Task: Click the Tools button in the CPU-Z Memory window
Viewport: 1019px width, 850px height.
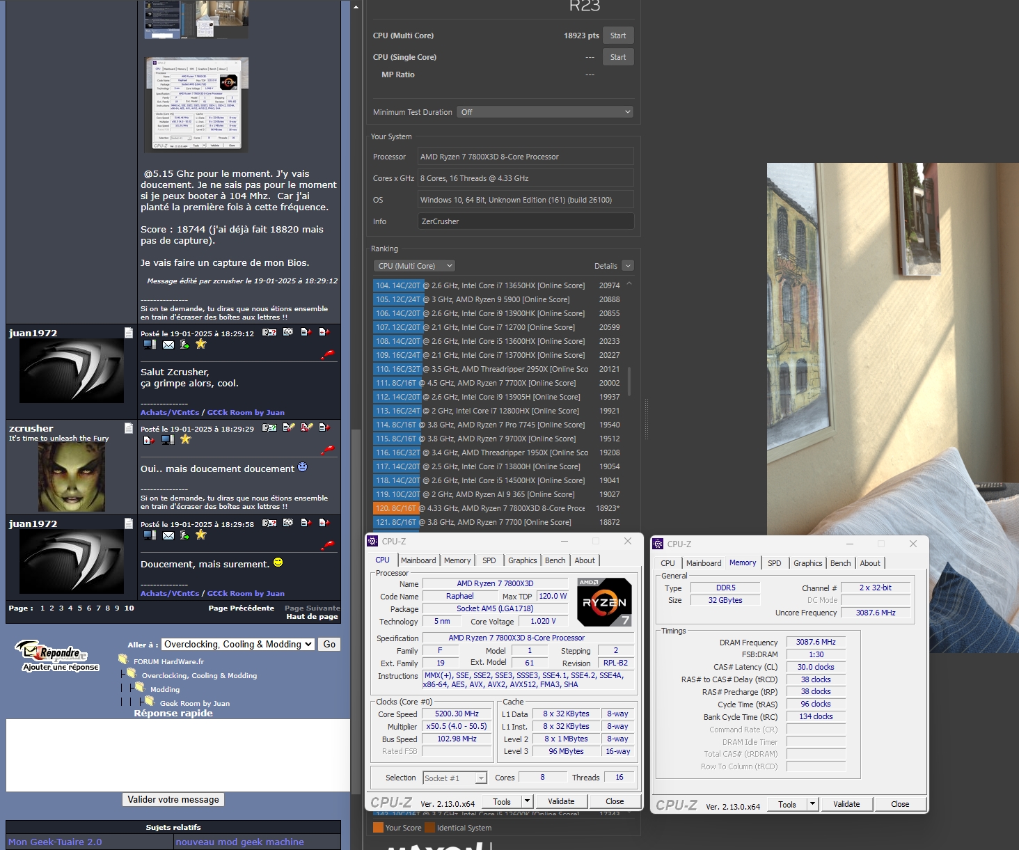Action: pyautogui.click(x=787, y=804)
